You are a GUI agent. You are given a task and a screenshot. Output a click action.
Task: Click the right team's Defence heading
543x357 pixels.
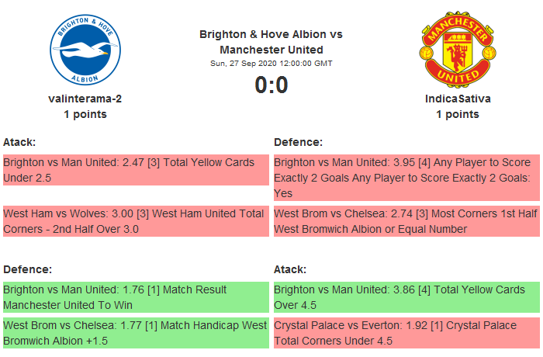[x=299, y=142]
